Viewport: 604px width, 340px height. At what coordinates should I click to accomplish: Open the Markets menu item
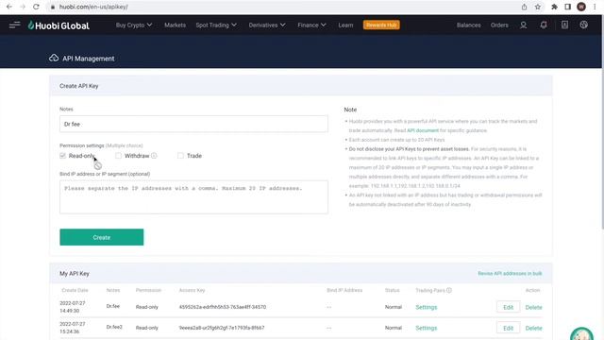click(175, 25)
